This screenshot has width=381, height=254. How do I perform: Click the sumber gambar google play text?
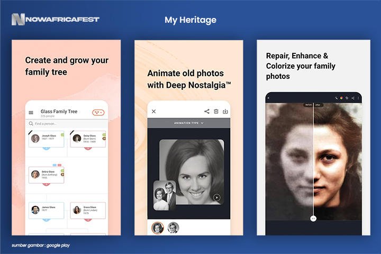tap(41, 245)
